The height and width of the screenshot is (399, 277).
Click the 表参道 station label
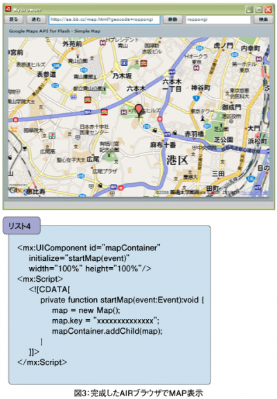pyautogui.click(x=46, y=74)
